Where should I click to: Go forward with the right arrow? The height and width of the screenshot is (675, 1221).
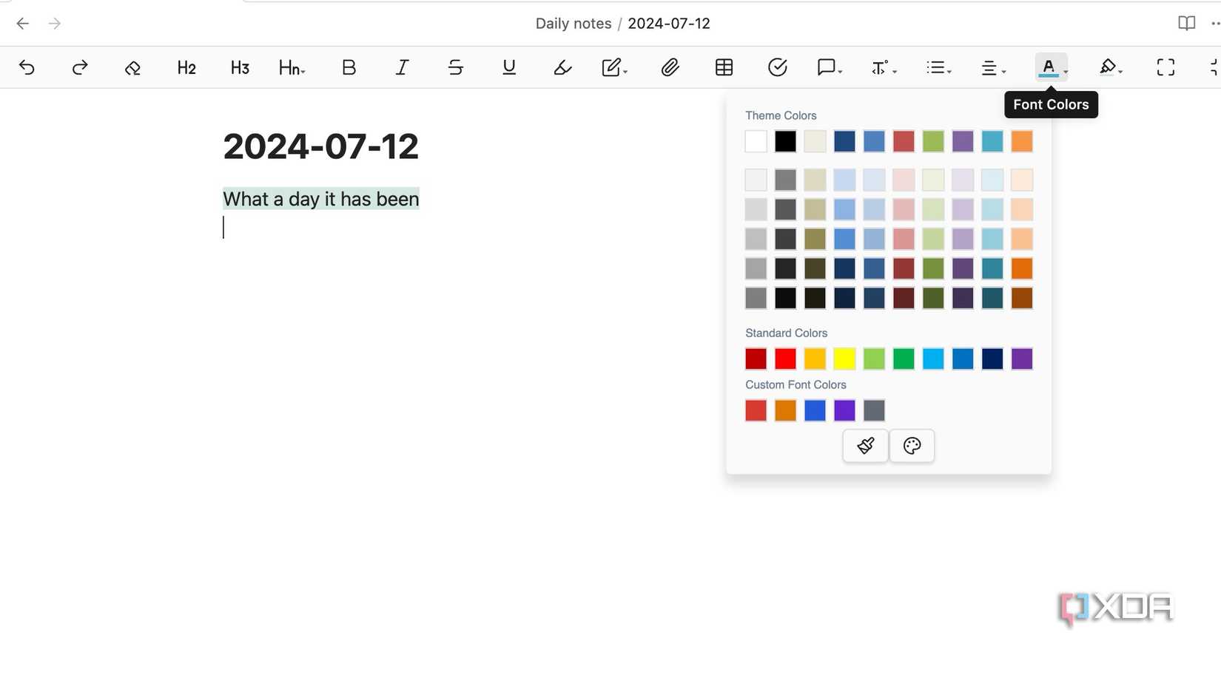tap(55, 24)
